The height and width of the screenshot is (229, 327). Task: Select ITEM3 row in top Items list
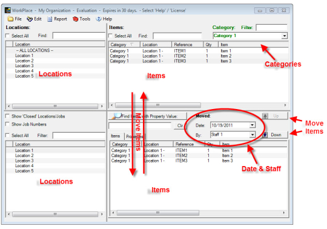point(199,61)
